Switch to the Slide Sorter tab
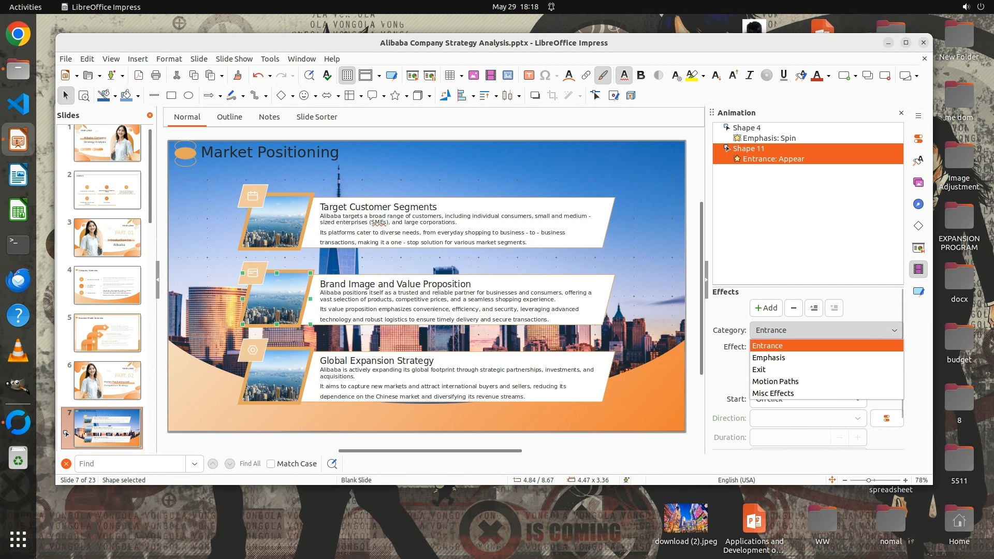Image resolution: width=994 pixels, height=559 pixels. pos(316,117)
